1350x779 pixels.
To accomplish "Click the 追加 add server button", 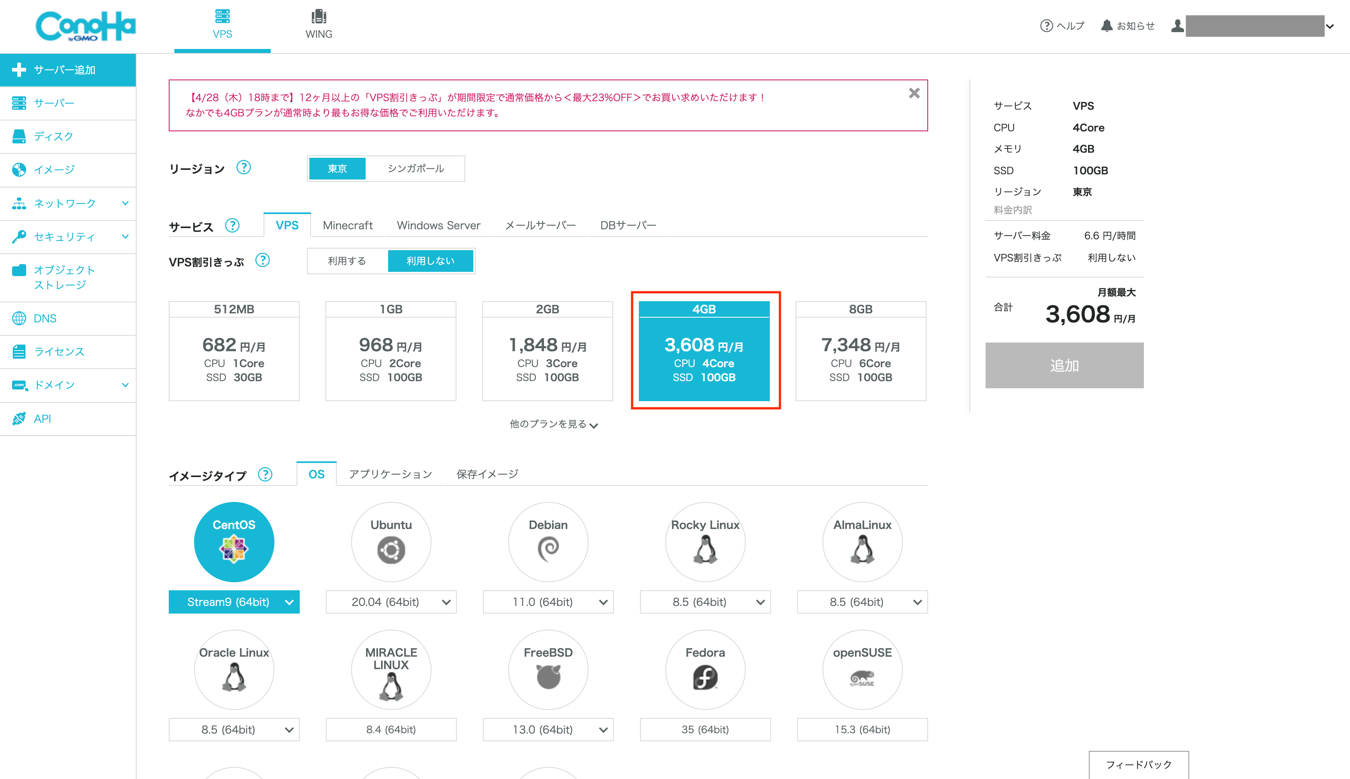I will click(x=1064, y=365).
